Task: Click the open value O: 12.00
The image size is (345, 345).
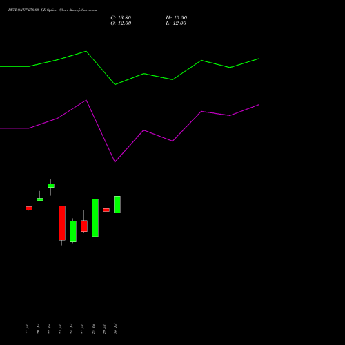Action: (121, 23)
